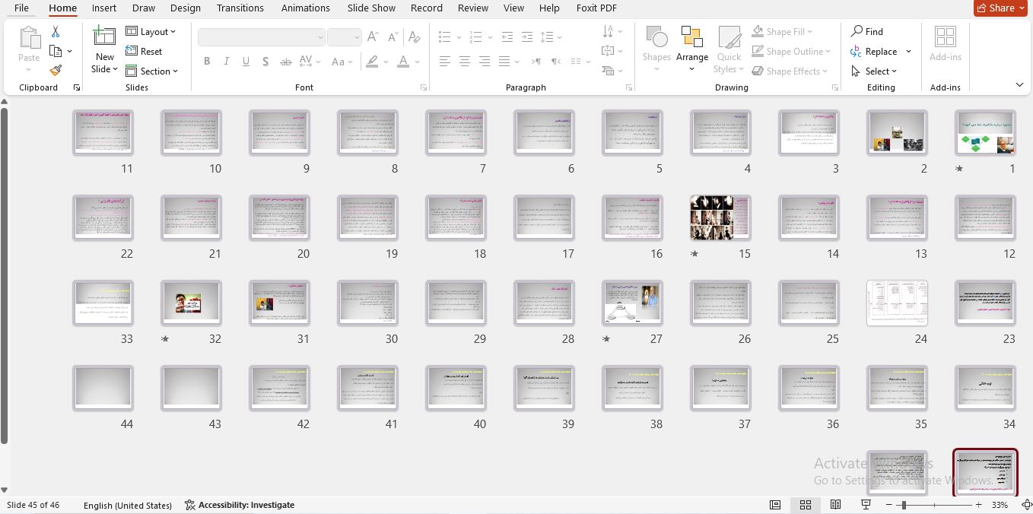Click the Clear All Formatting icon
Screen dimensions: 1033x514
(414, 36)
